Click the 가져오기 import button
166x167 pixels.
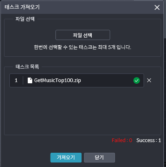66,158
